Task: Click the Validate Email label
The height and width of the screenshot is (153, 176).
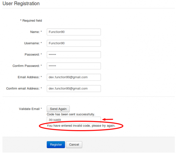Action: click(31, 109)
